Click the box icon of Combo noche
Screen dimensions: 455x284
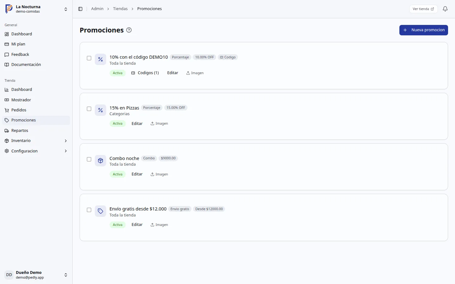pos(100,161)
